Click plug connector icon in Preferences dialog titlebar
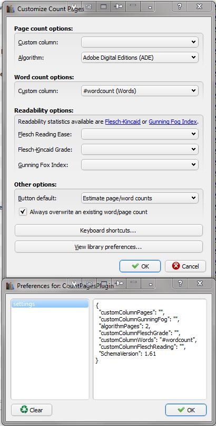The image size is (216, 426). [x=119, y=283]
